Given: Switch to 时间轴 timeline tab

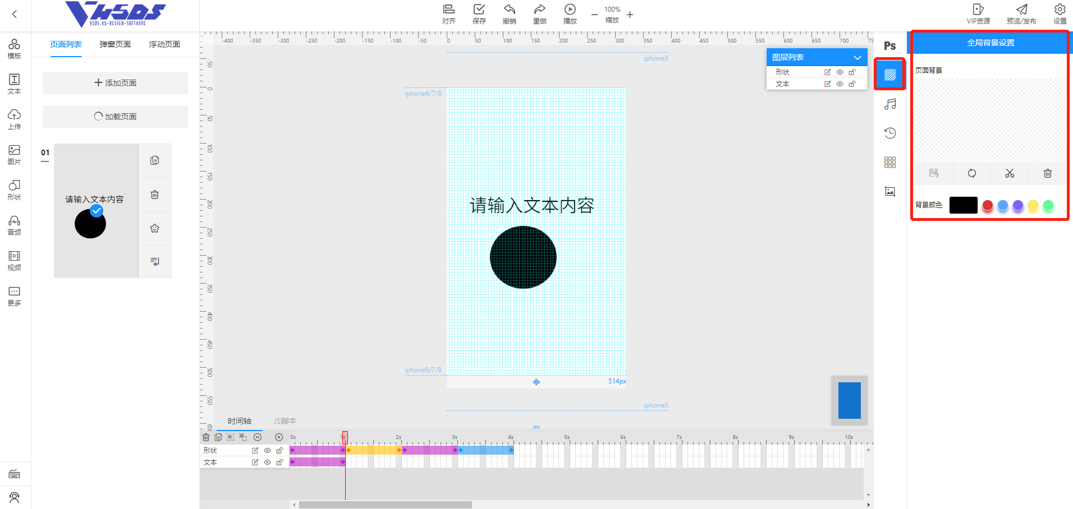Looking at the screenshot, I should pyautogui.click(x=239, y=421).
